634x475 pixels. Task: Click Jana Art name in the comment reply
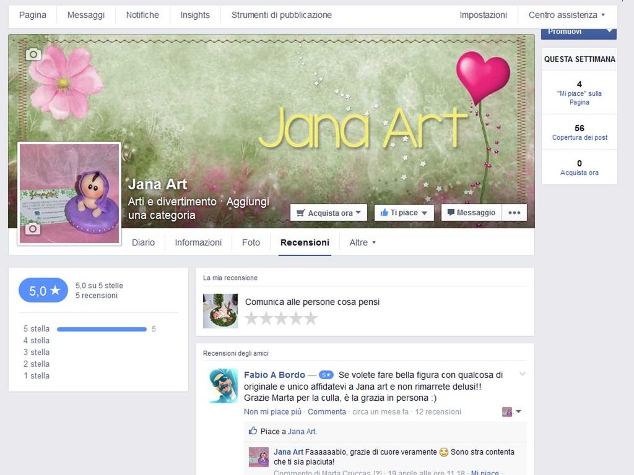(x=289, y=452)
